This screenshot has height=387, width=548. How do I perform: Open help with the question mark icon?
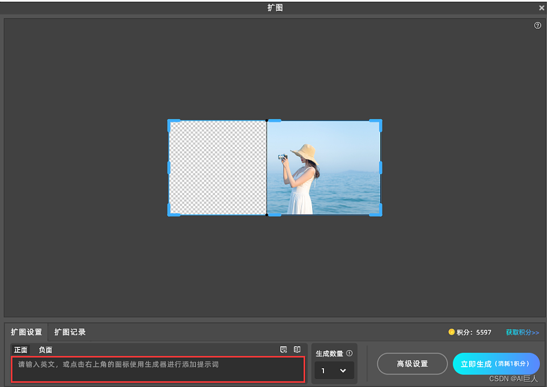click(x=538, y=25)
